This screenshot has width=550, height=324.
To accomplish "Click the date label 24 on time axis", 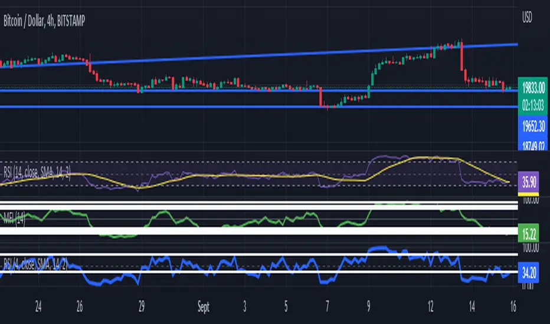I will click(x=38, y=307).
